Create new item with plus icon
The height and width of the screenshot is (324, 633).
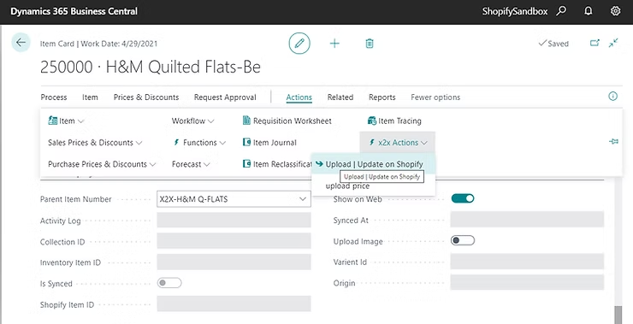pyautogui.click(x=334, y=44)
